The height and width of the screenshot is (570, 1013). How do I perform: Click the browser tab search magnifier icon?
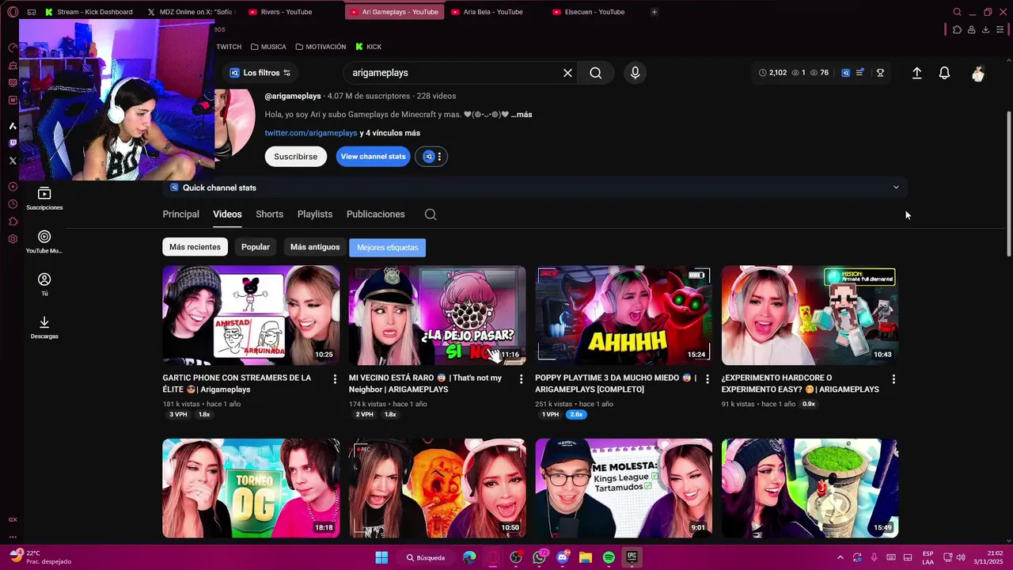[x=957, y=12]
